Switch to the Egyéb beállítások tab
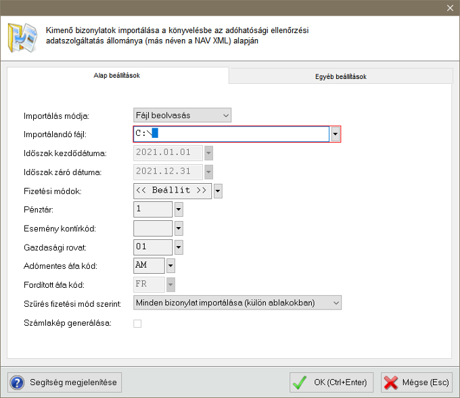460x398 pixels. (340, 76)
